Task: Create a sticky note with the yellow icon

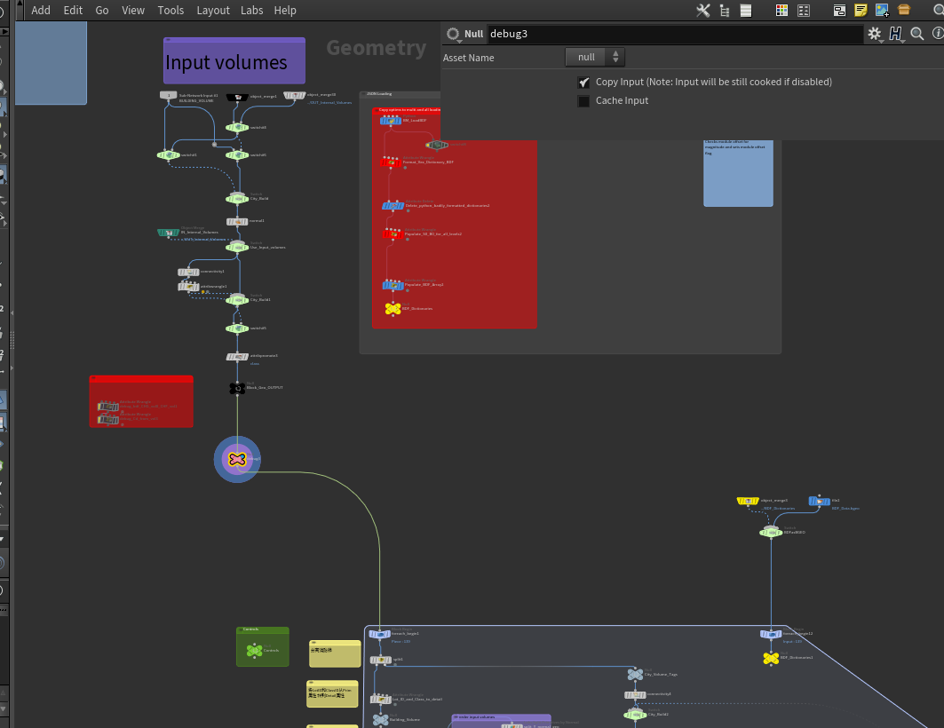Action: click(861, 11)
